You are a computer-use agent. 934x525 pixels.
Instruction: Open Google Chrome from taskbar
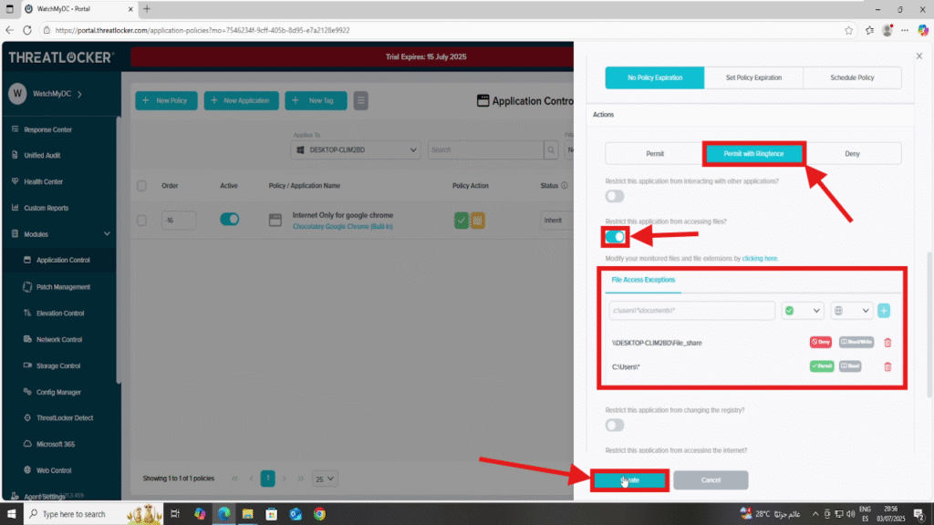pyautogui.click(x=320, y=514)
